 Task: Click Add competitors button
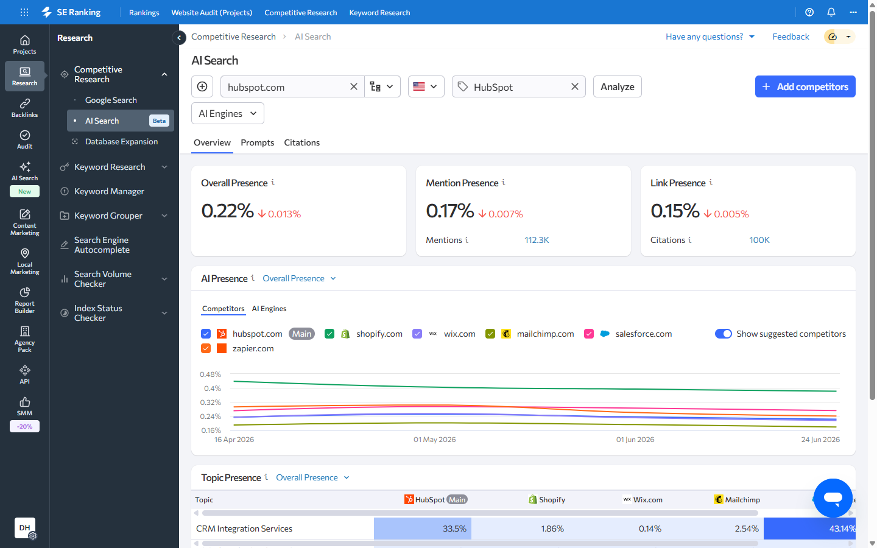click(x=805, y=86)
